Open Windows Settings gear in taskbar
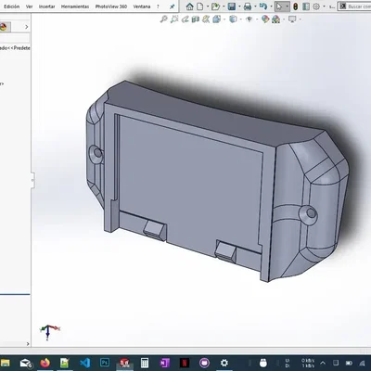 [x=224, y=363]
